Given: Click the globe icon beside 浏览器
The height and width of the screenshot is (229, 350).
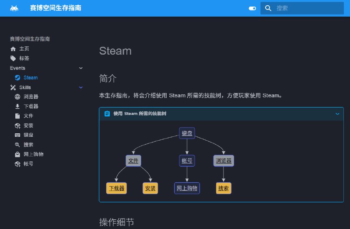Looking at the screenshot, I should (x=17, y=97).
